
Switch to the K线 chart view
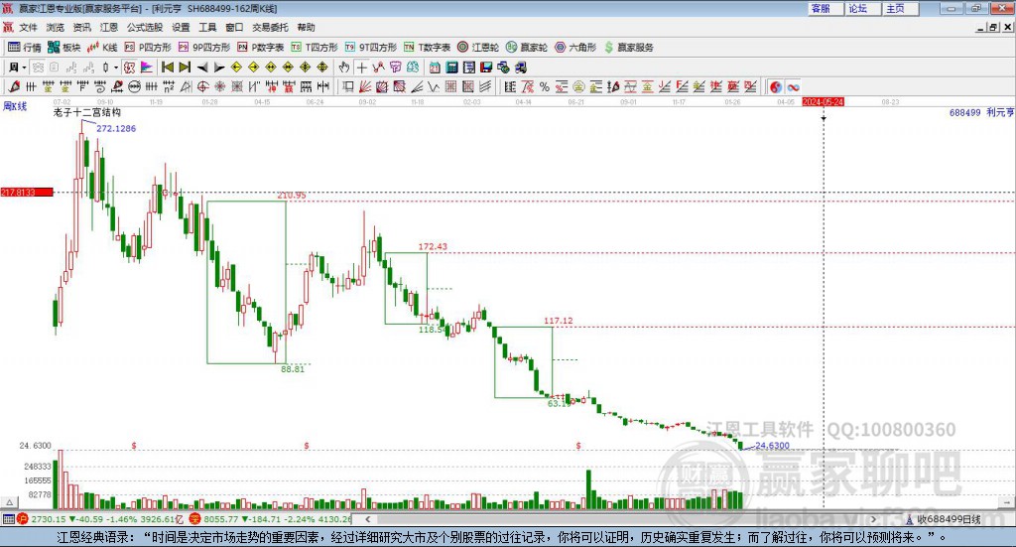[x=102, y=48]
